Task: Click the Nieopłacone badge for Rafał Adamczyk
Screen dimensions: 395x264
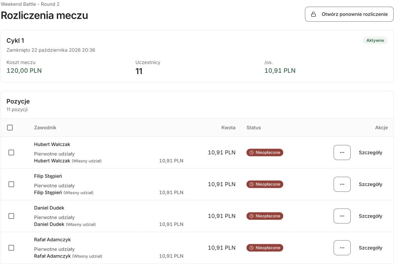Action: point(265,248)
